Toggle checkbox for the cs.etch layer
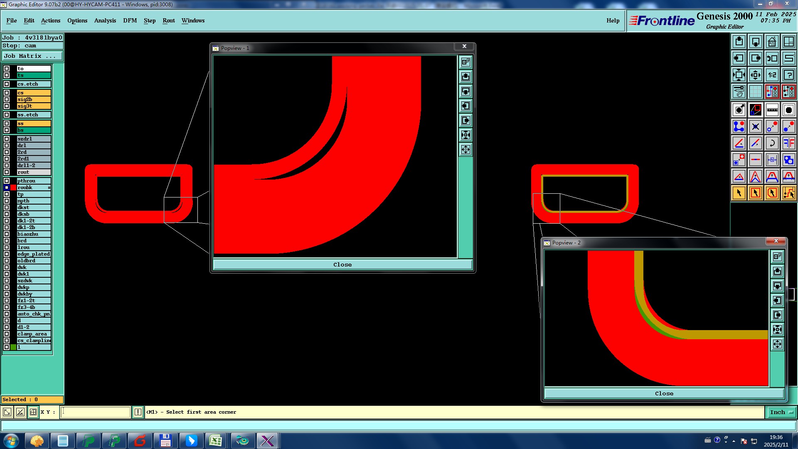 coord(7,84)
